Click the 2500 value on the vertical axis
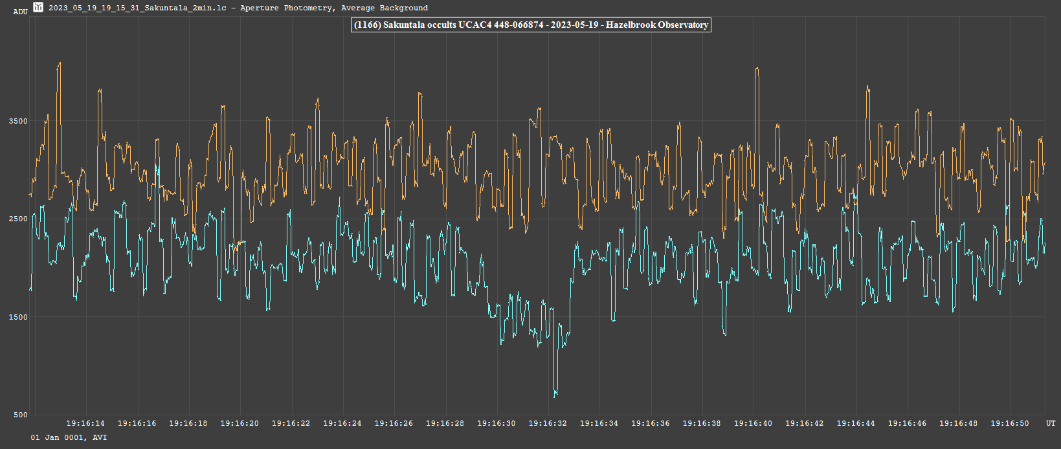The height and width of the screenshot is (449, 1061). coord(19,219)
